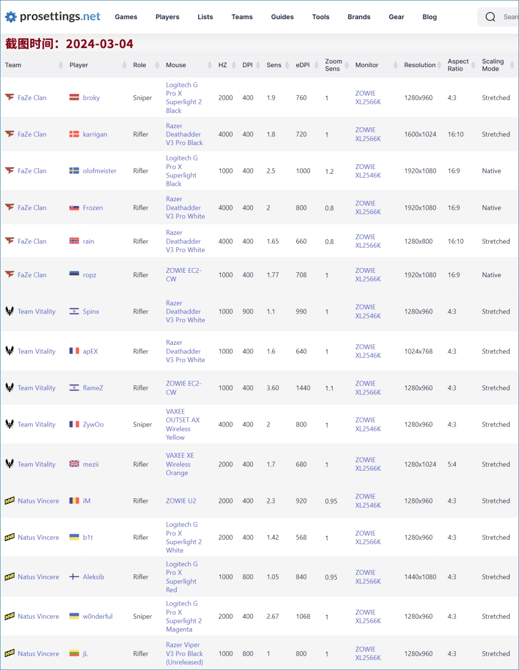519x670 pixels.
Task: Open ZOWIE U2 mouse link
Action: tap(181, 500)
